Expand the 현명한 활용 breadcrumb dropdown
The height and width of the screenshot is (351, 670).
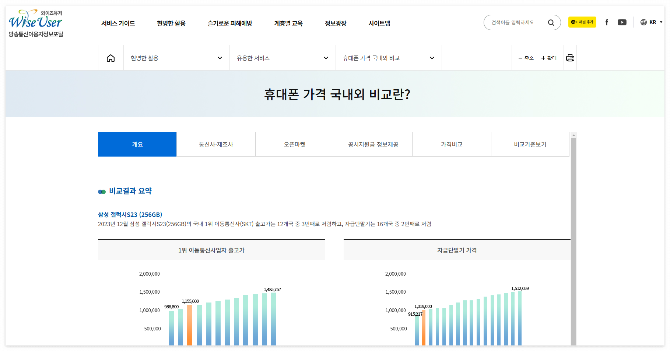176,58
